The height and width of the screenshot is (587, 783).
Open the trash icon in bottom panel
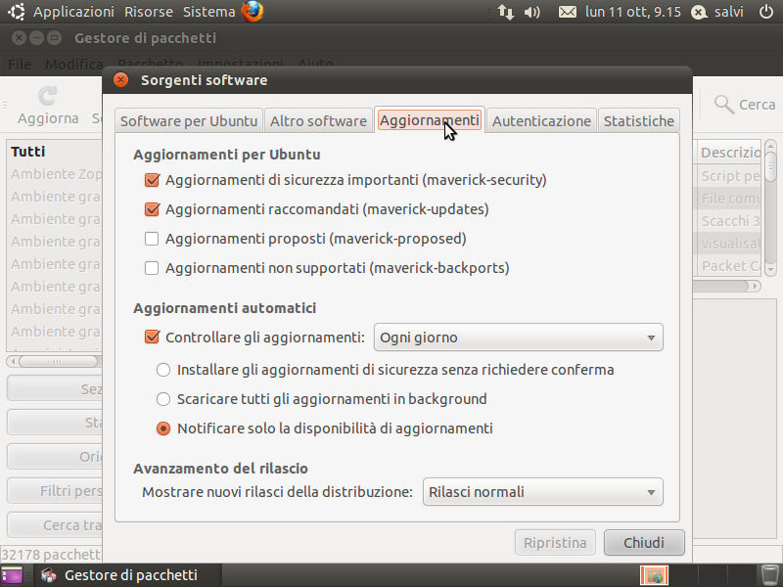click(x=769, y=574)
